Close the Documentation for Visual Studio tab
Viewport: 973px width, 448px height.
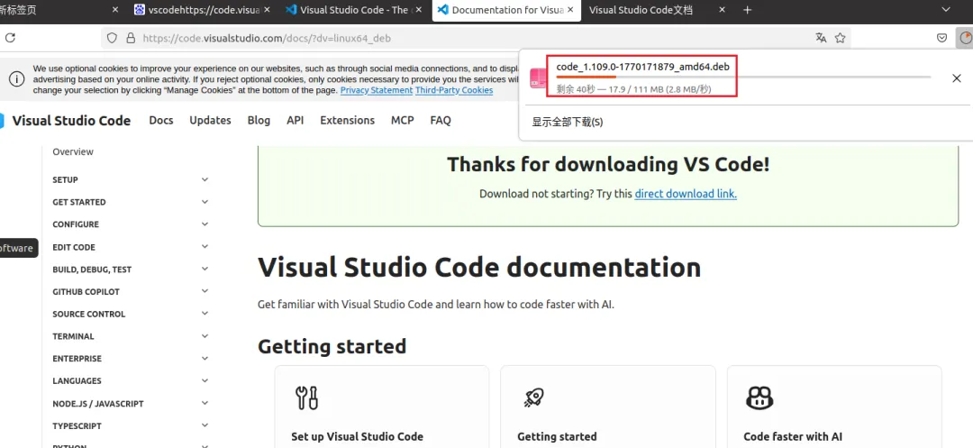[x=570, y=10]
